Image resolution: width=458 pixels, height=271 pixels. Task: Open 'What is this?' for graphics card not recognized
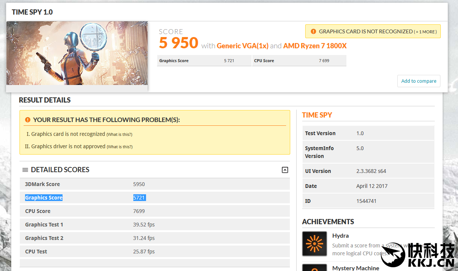[x=119, y=134]
